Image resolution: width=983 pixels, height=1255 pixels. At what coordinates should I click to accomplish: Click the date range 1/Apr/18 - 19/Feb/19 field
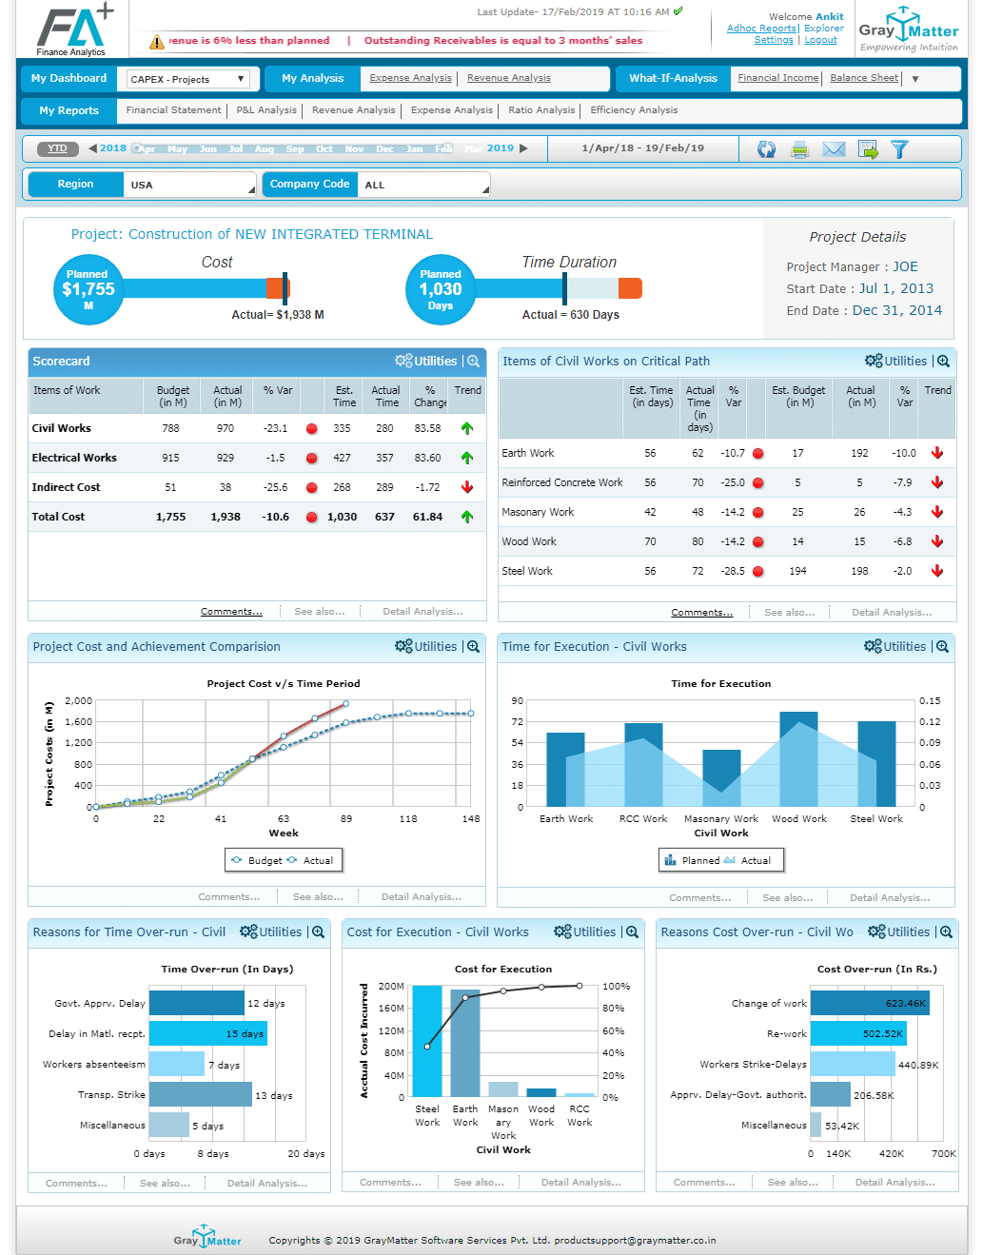(643, 148)
